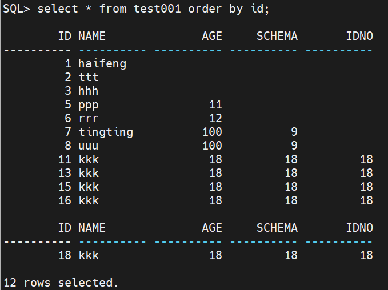Click the ID value 18 in last row

point(65,255)
